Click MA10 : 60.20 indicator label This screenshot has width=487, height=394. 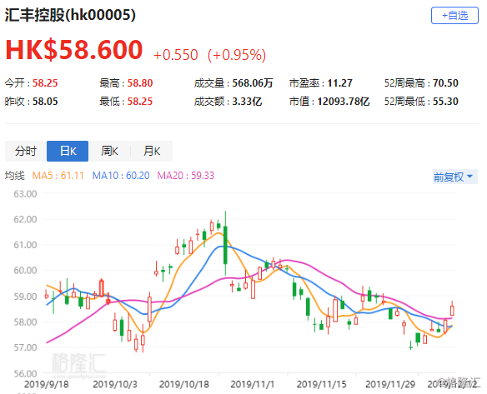click(121, 176)
